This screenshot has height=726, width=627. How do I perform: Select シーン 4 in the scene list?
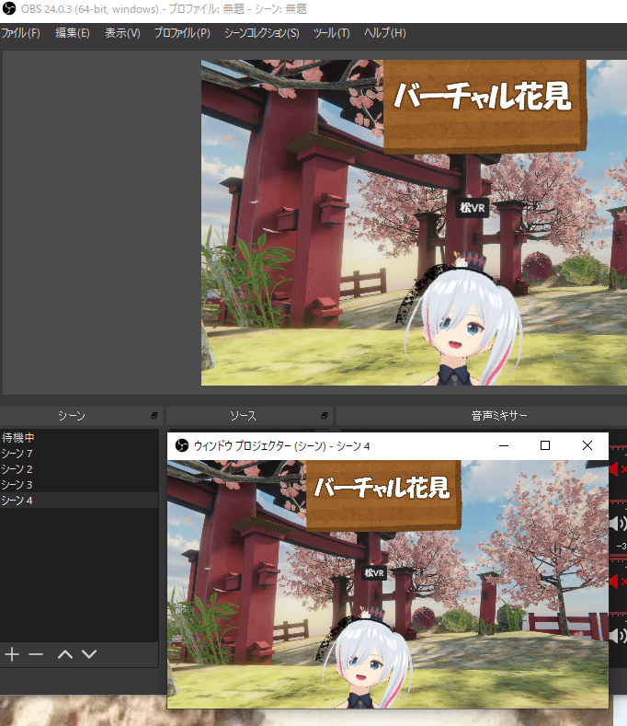(x=79, y=501)
